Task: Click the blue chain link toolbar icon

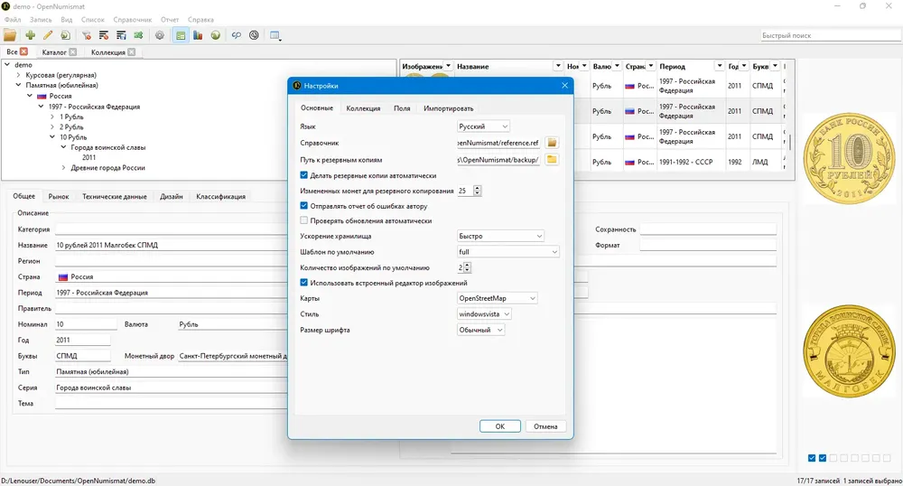Action: point(236,35)
